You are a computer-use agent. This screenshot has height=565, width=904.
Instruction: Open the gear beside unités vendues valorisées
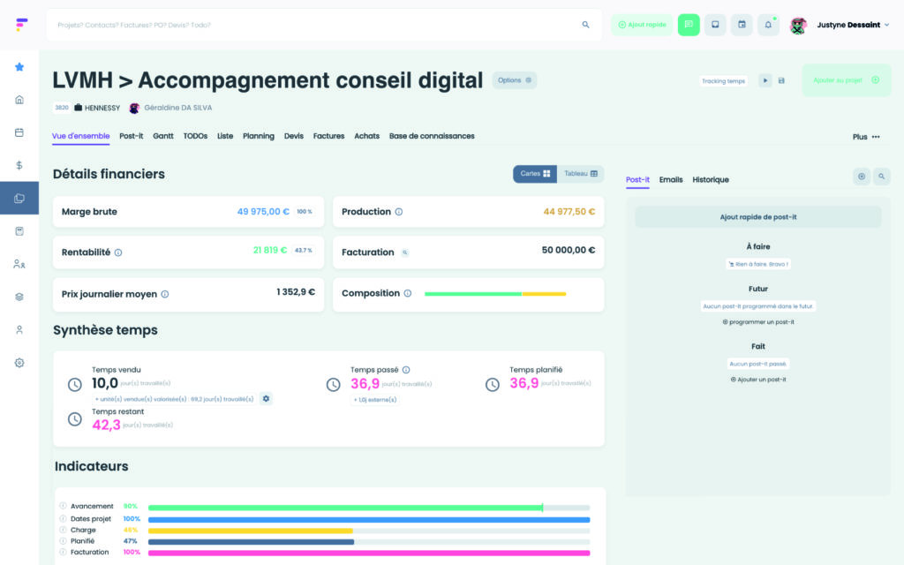tap(266, 398)
